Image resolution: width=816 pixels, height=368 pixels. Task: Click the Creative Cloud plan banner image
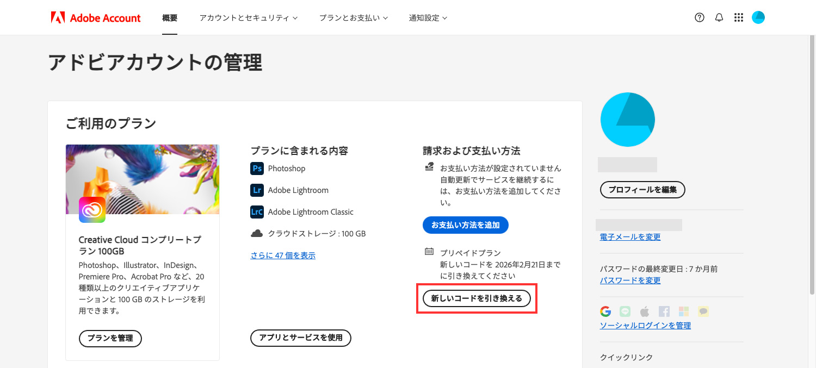[143, 179]
